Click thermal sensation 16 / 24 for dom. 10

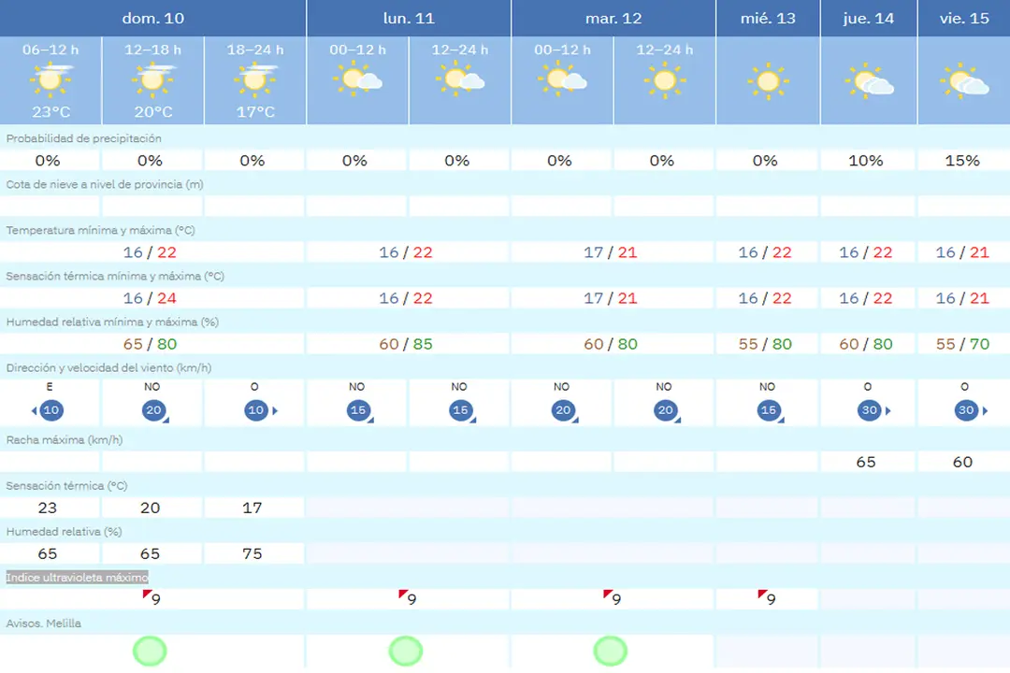pyautogui.click(x=150, y=298)
